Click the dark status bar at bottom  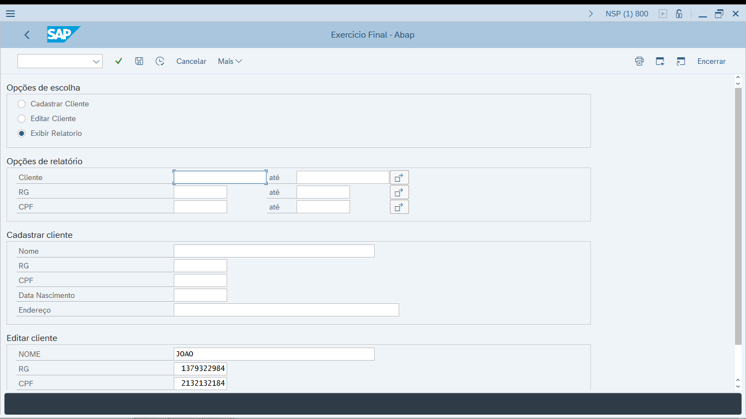click(x=372, y=404)
